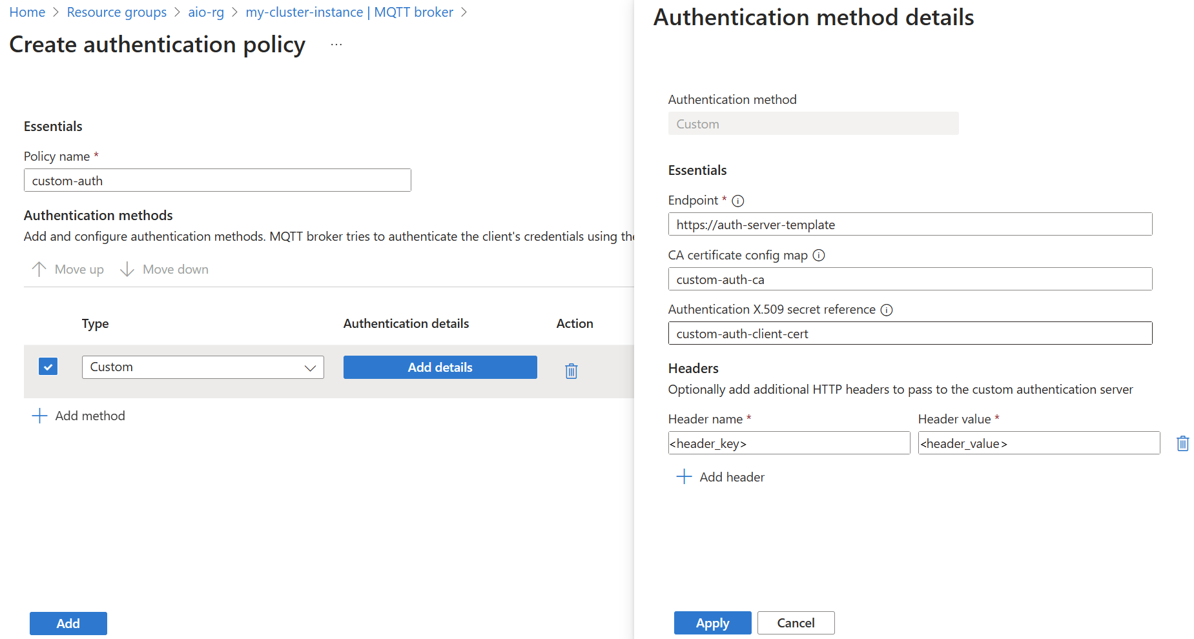Image resolution: width=1194 pixels, height=639 pixels.
Task: Click the plus icon to add a method
Action: pos(39,416)
